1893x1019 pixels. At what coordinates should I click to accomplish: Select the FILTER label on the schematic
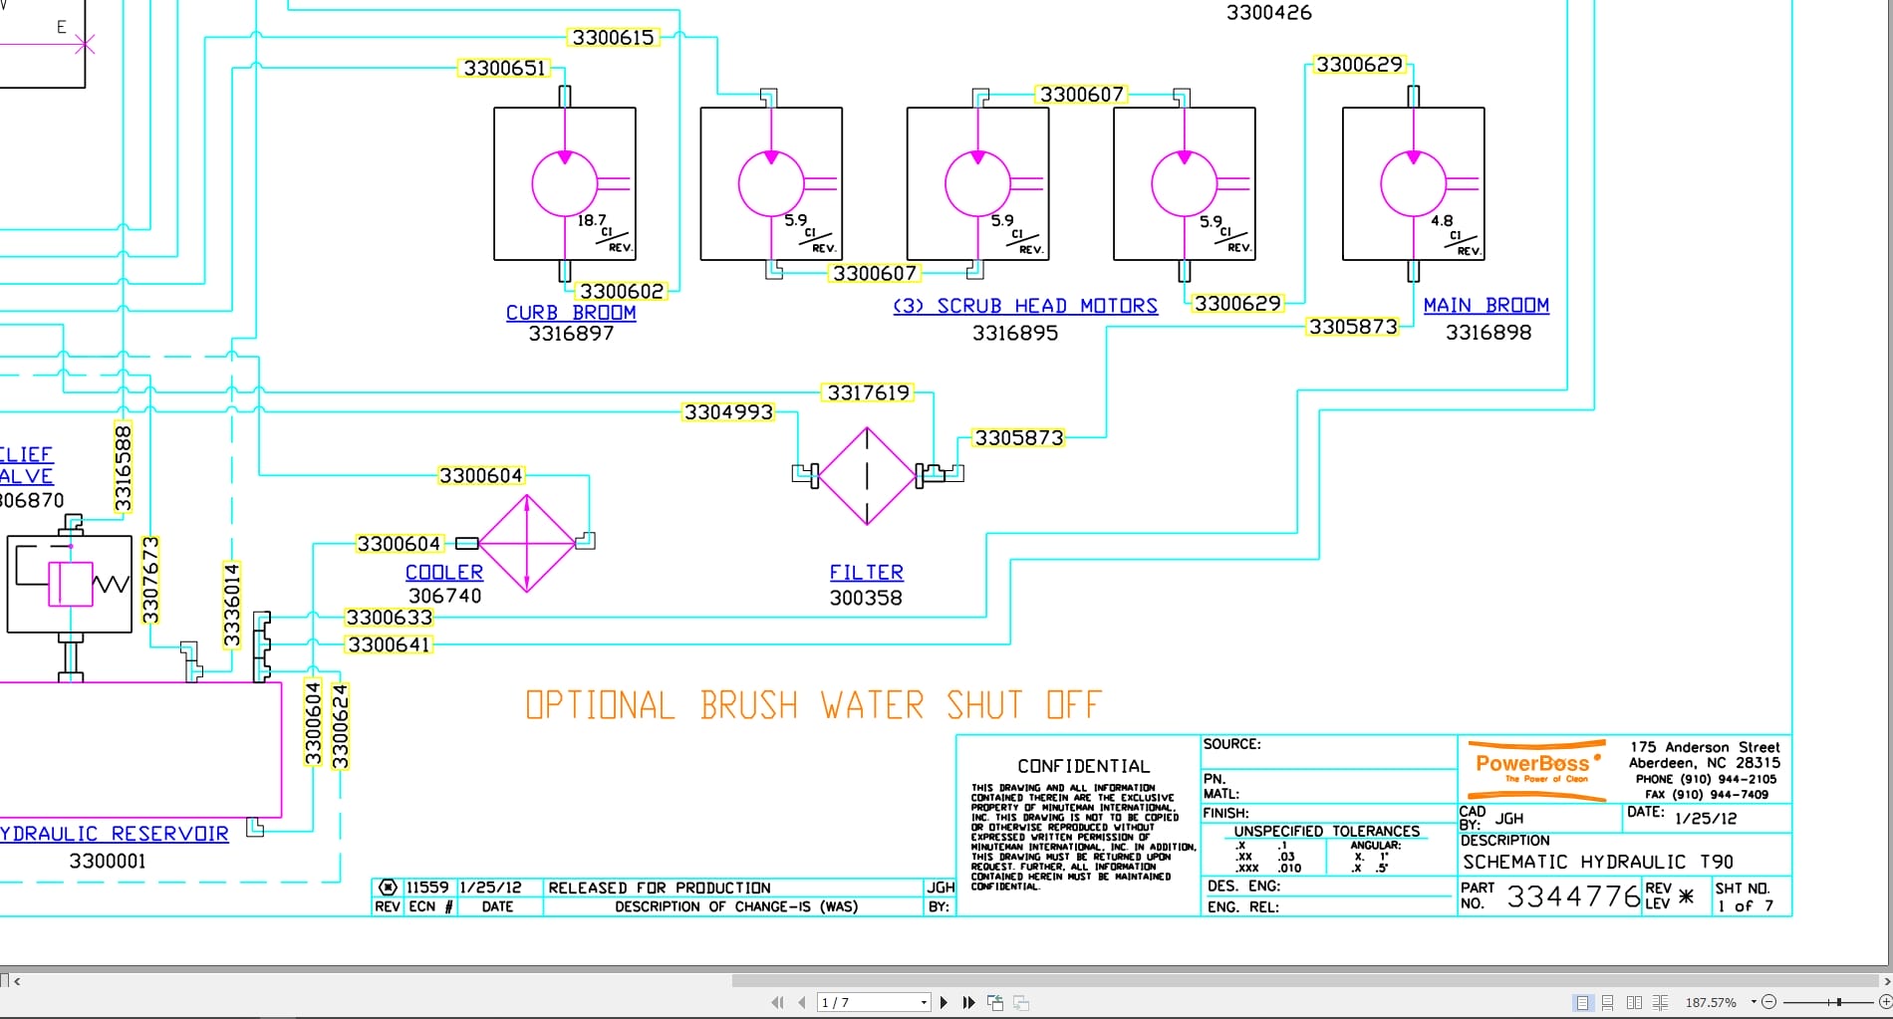tap(866, 572)
